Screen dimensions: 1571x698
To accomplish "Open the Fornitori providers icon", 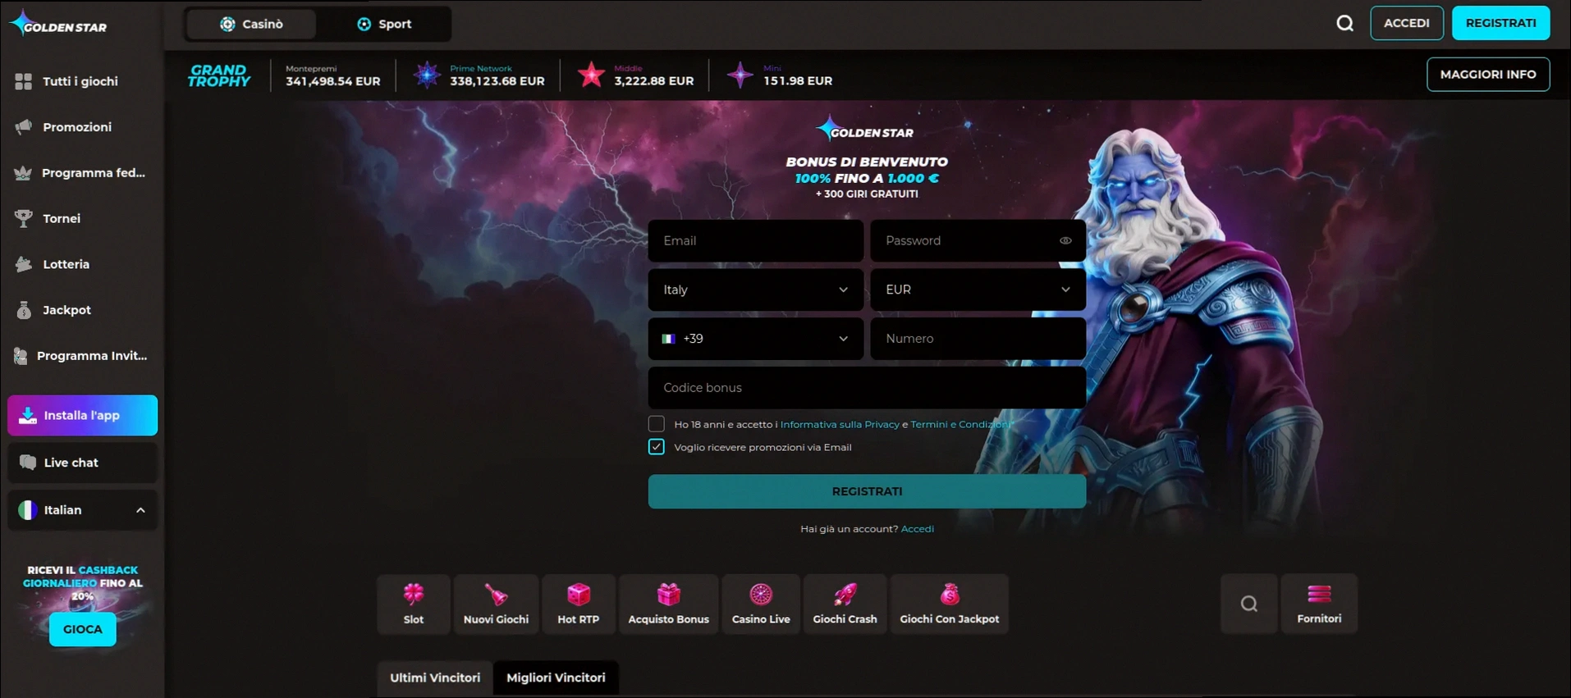I will tap(1319, 595).
